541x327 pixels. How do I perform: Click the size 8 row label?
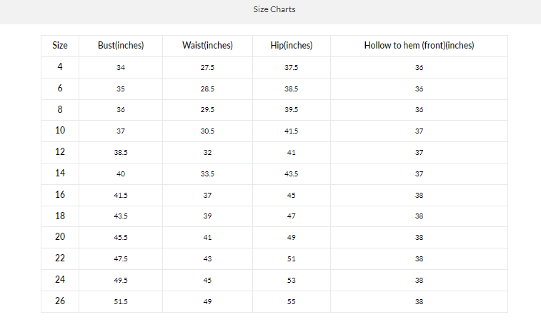point(60,109)
